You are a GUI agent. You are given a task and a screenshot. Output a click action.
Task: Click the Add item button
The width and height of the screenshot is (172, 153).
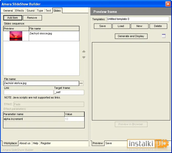pos(13,18)
